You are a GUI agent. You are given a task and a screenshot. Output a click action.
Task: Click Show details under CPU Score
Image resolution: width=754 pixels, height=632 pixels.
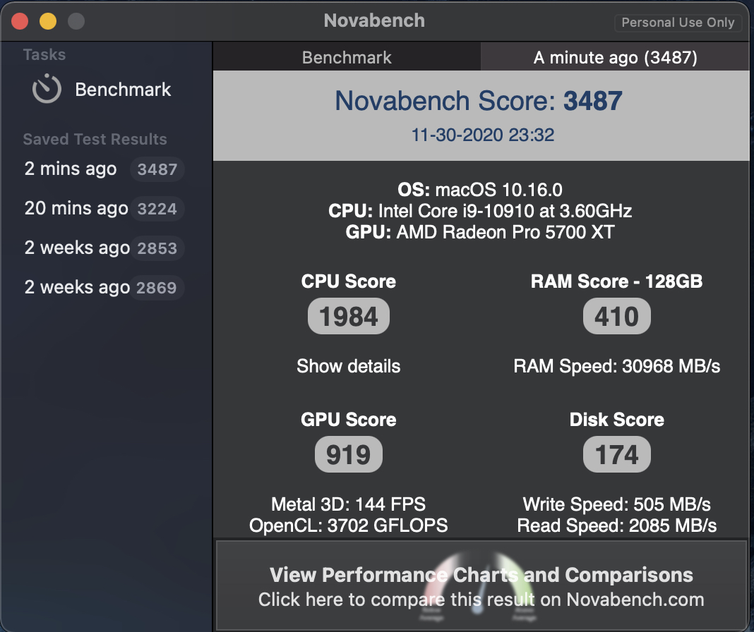click(x=348, y=366)
